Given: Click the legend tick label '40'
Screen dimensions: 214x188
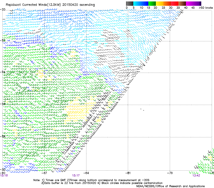Looking at the screenshot, I should (186, 8).
